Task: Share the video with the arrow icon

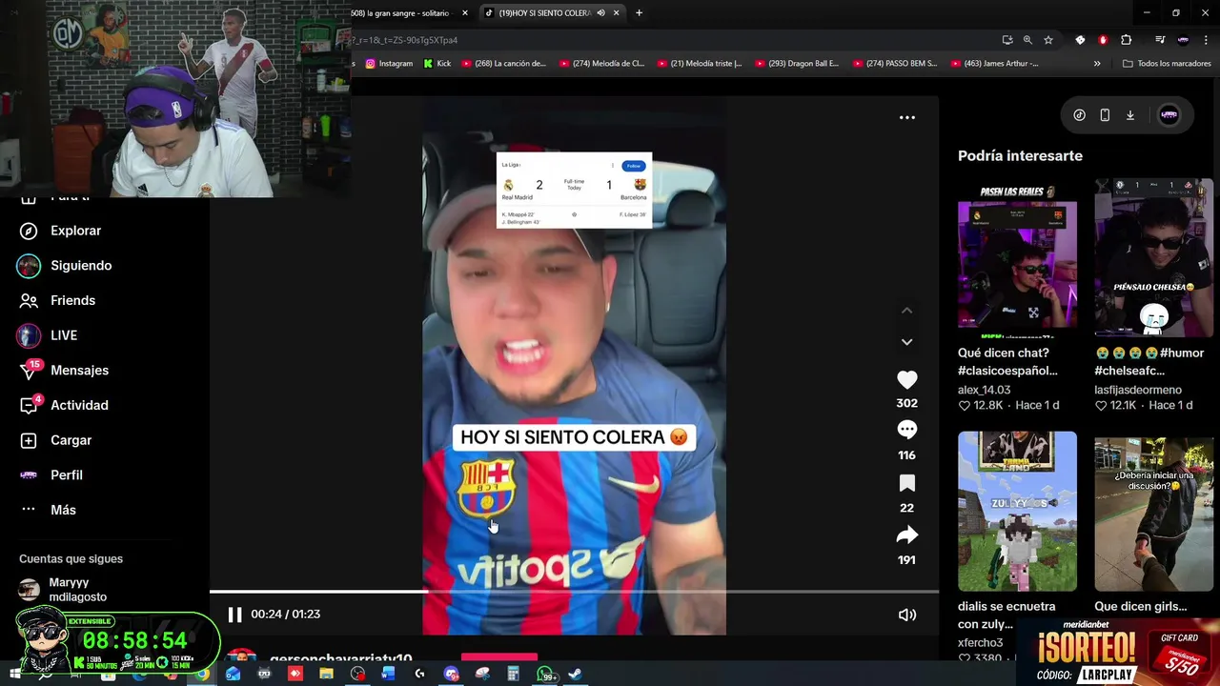Action: coord(906,535)
